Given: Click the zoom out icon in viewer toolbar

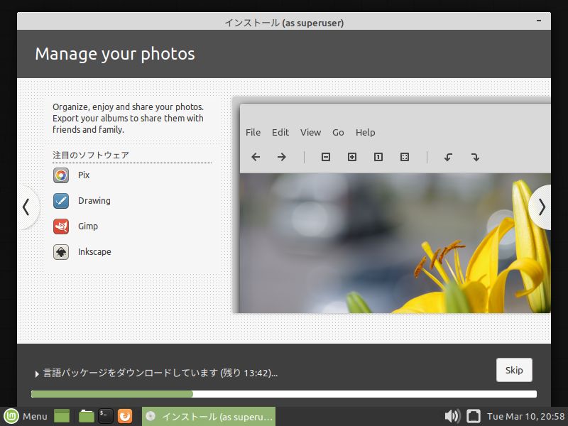Looking at the screenshot, I should point(326,157).
